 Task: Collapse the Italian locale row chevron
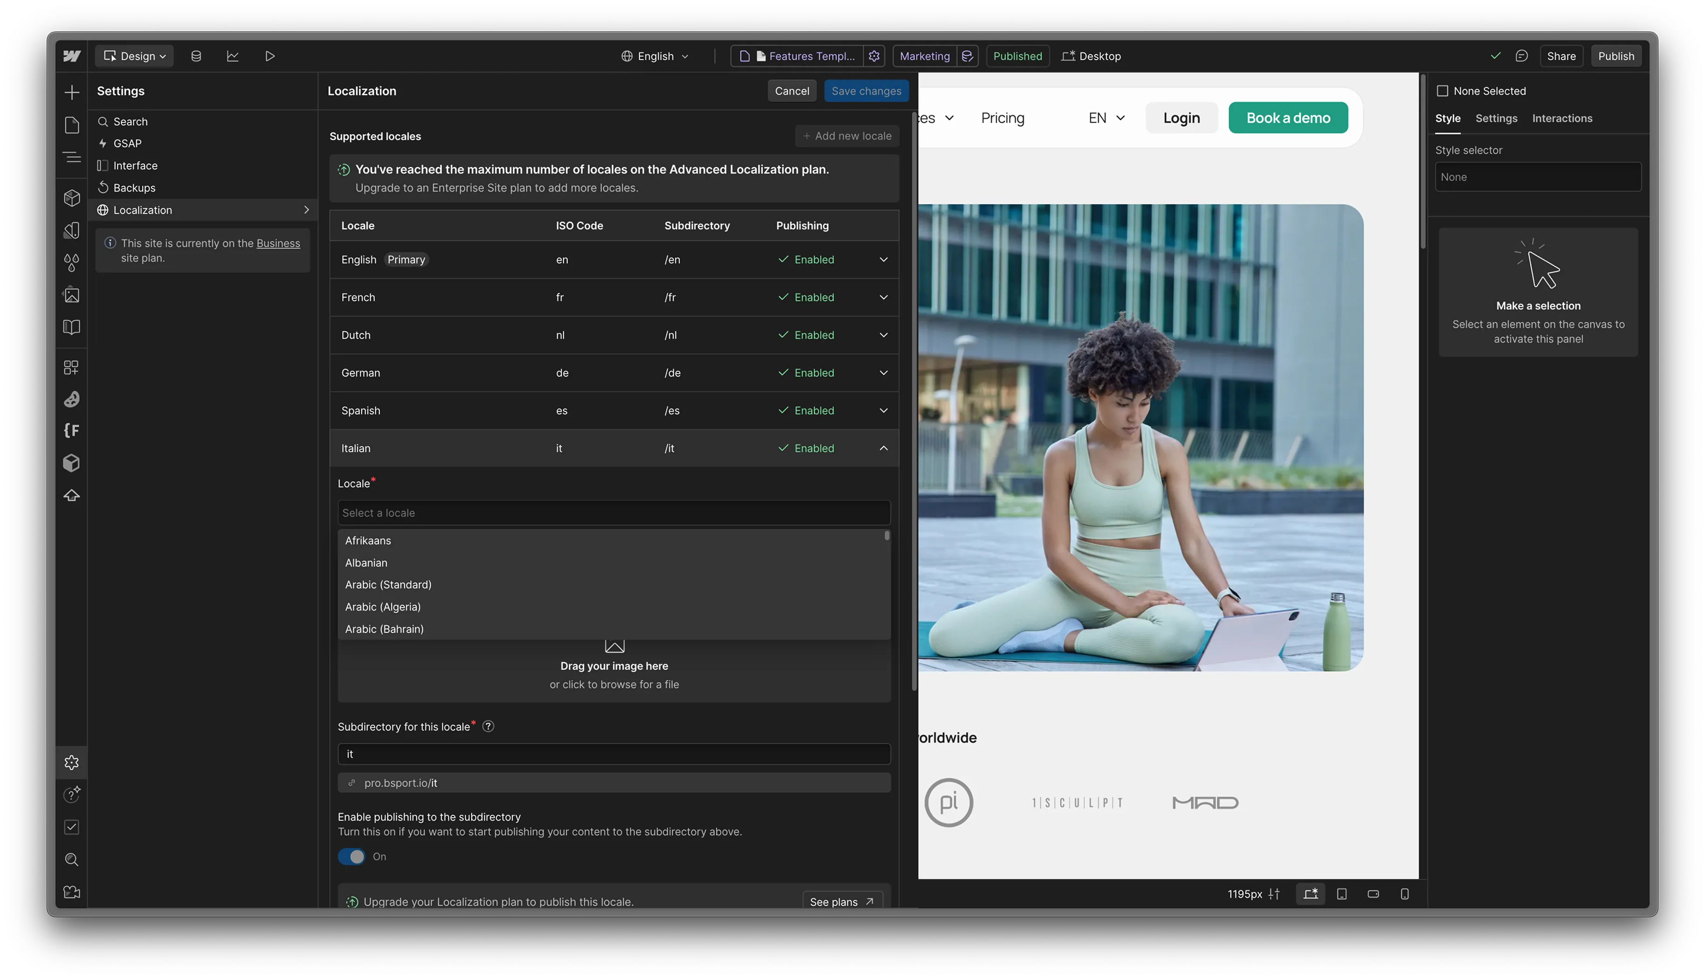883,448
